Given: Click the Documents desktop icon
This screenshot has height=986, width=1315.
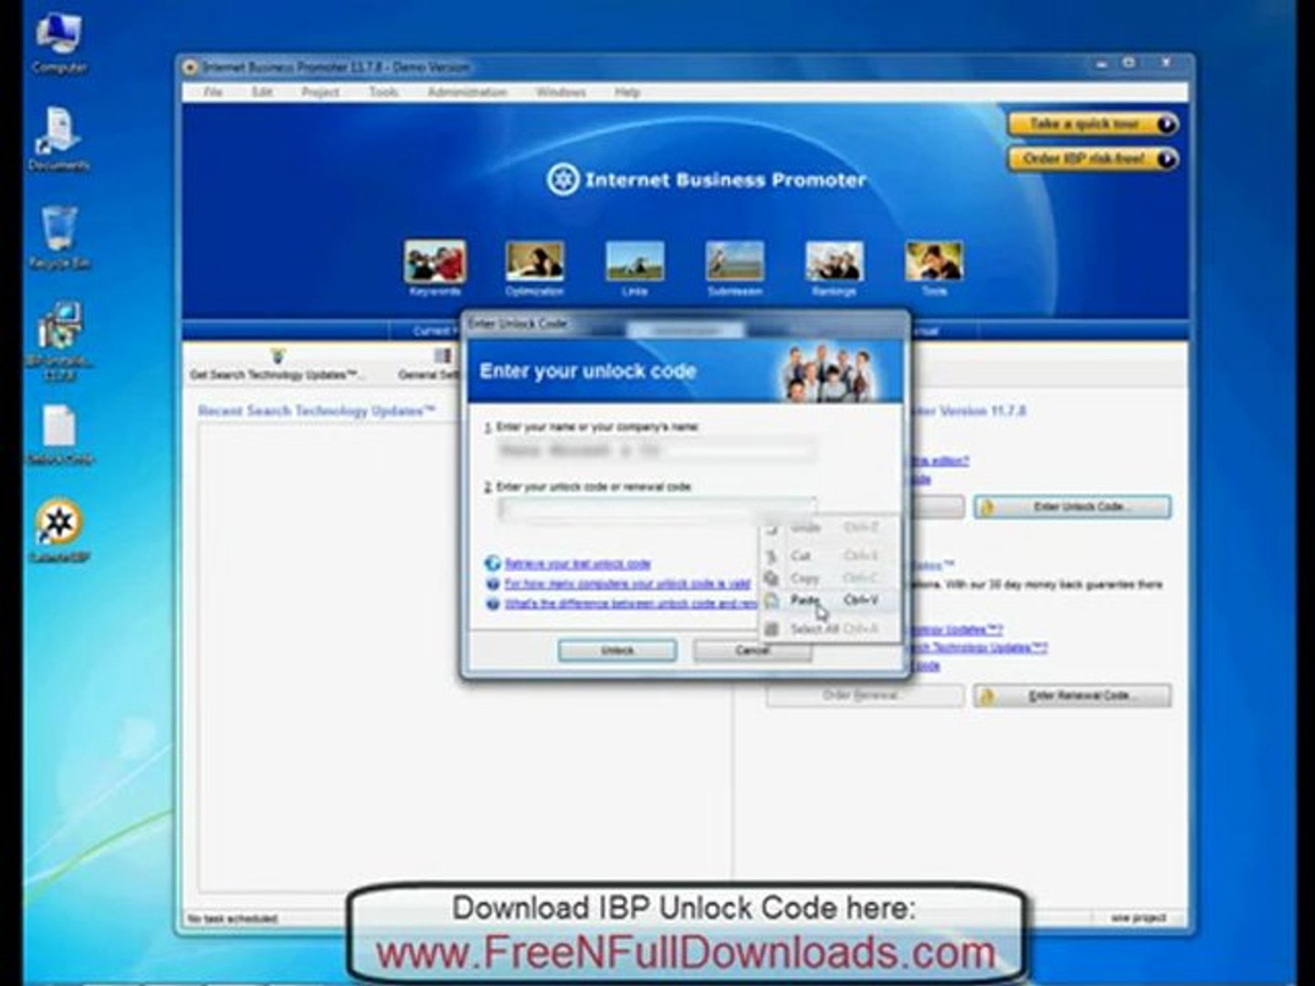Looking at the screenshot, I should pyautogui.click(x=59, y=139).
